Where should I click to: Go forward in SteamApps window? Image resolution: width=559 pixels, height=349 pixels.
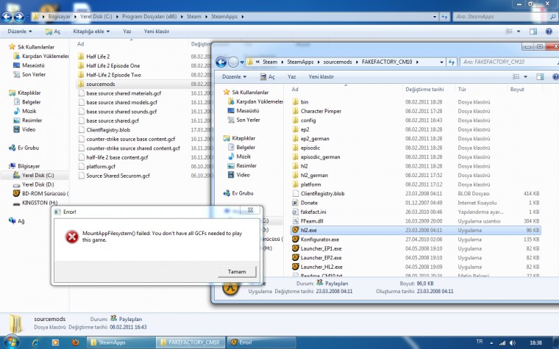(18, 16)
